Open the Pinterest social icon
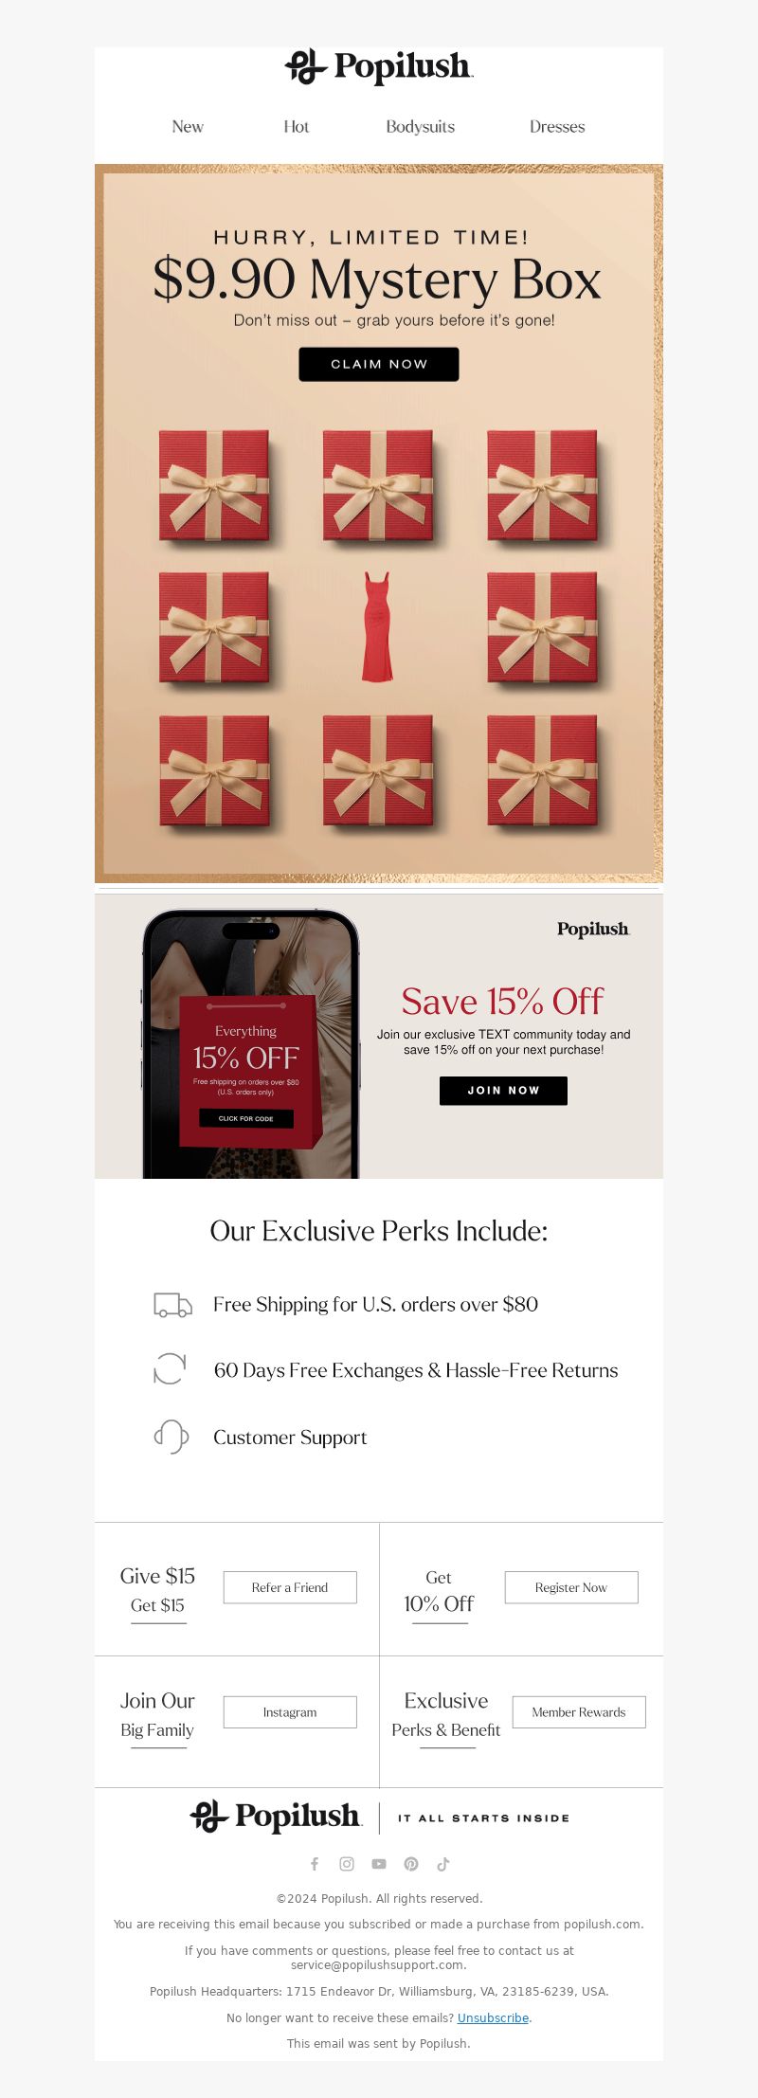The height and width of the screenshot is (2098, 758). [x=411, y=1864]
